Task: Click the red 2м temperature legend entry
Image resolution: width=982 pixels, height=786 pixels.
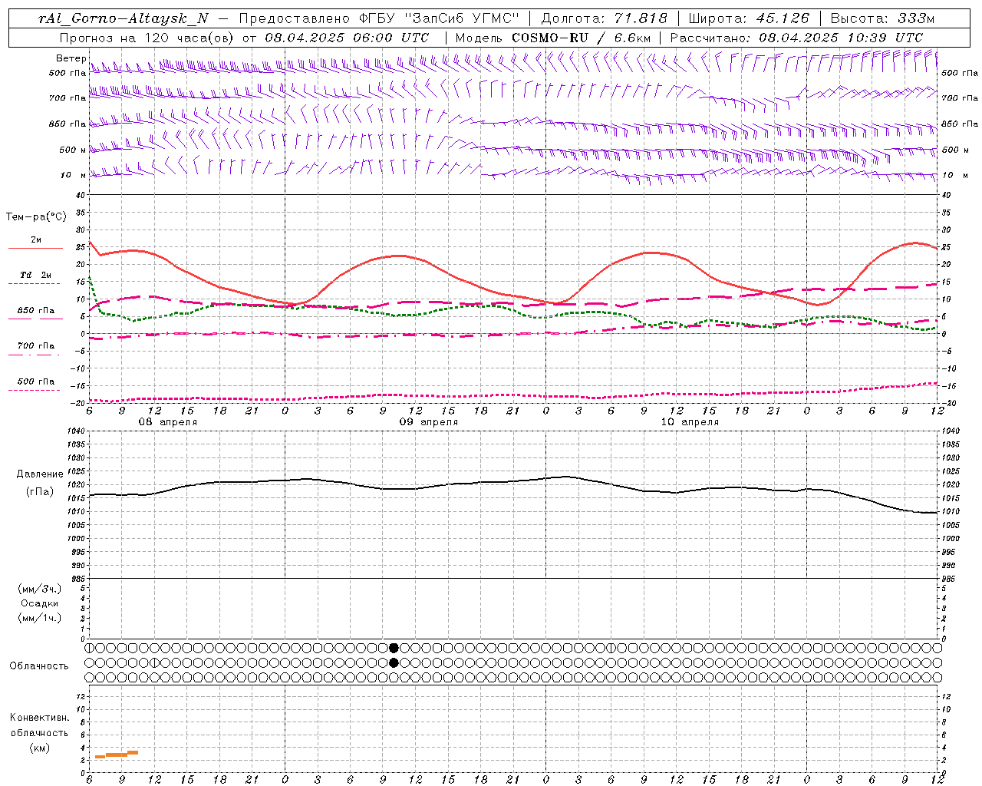Action: coord(35,243)
